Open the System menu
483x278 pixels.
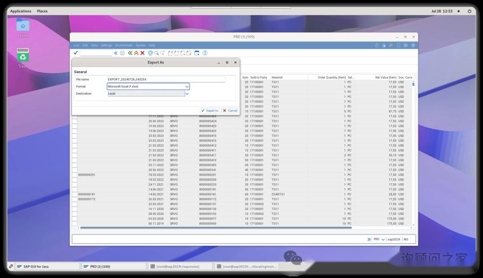tap(141, 45)
